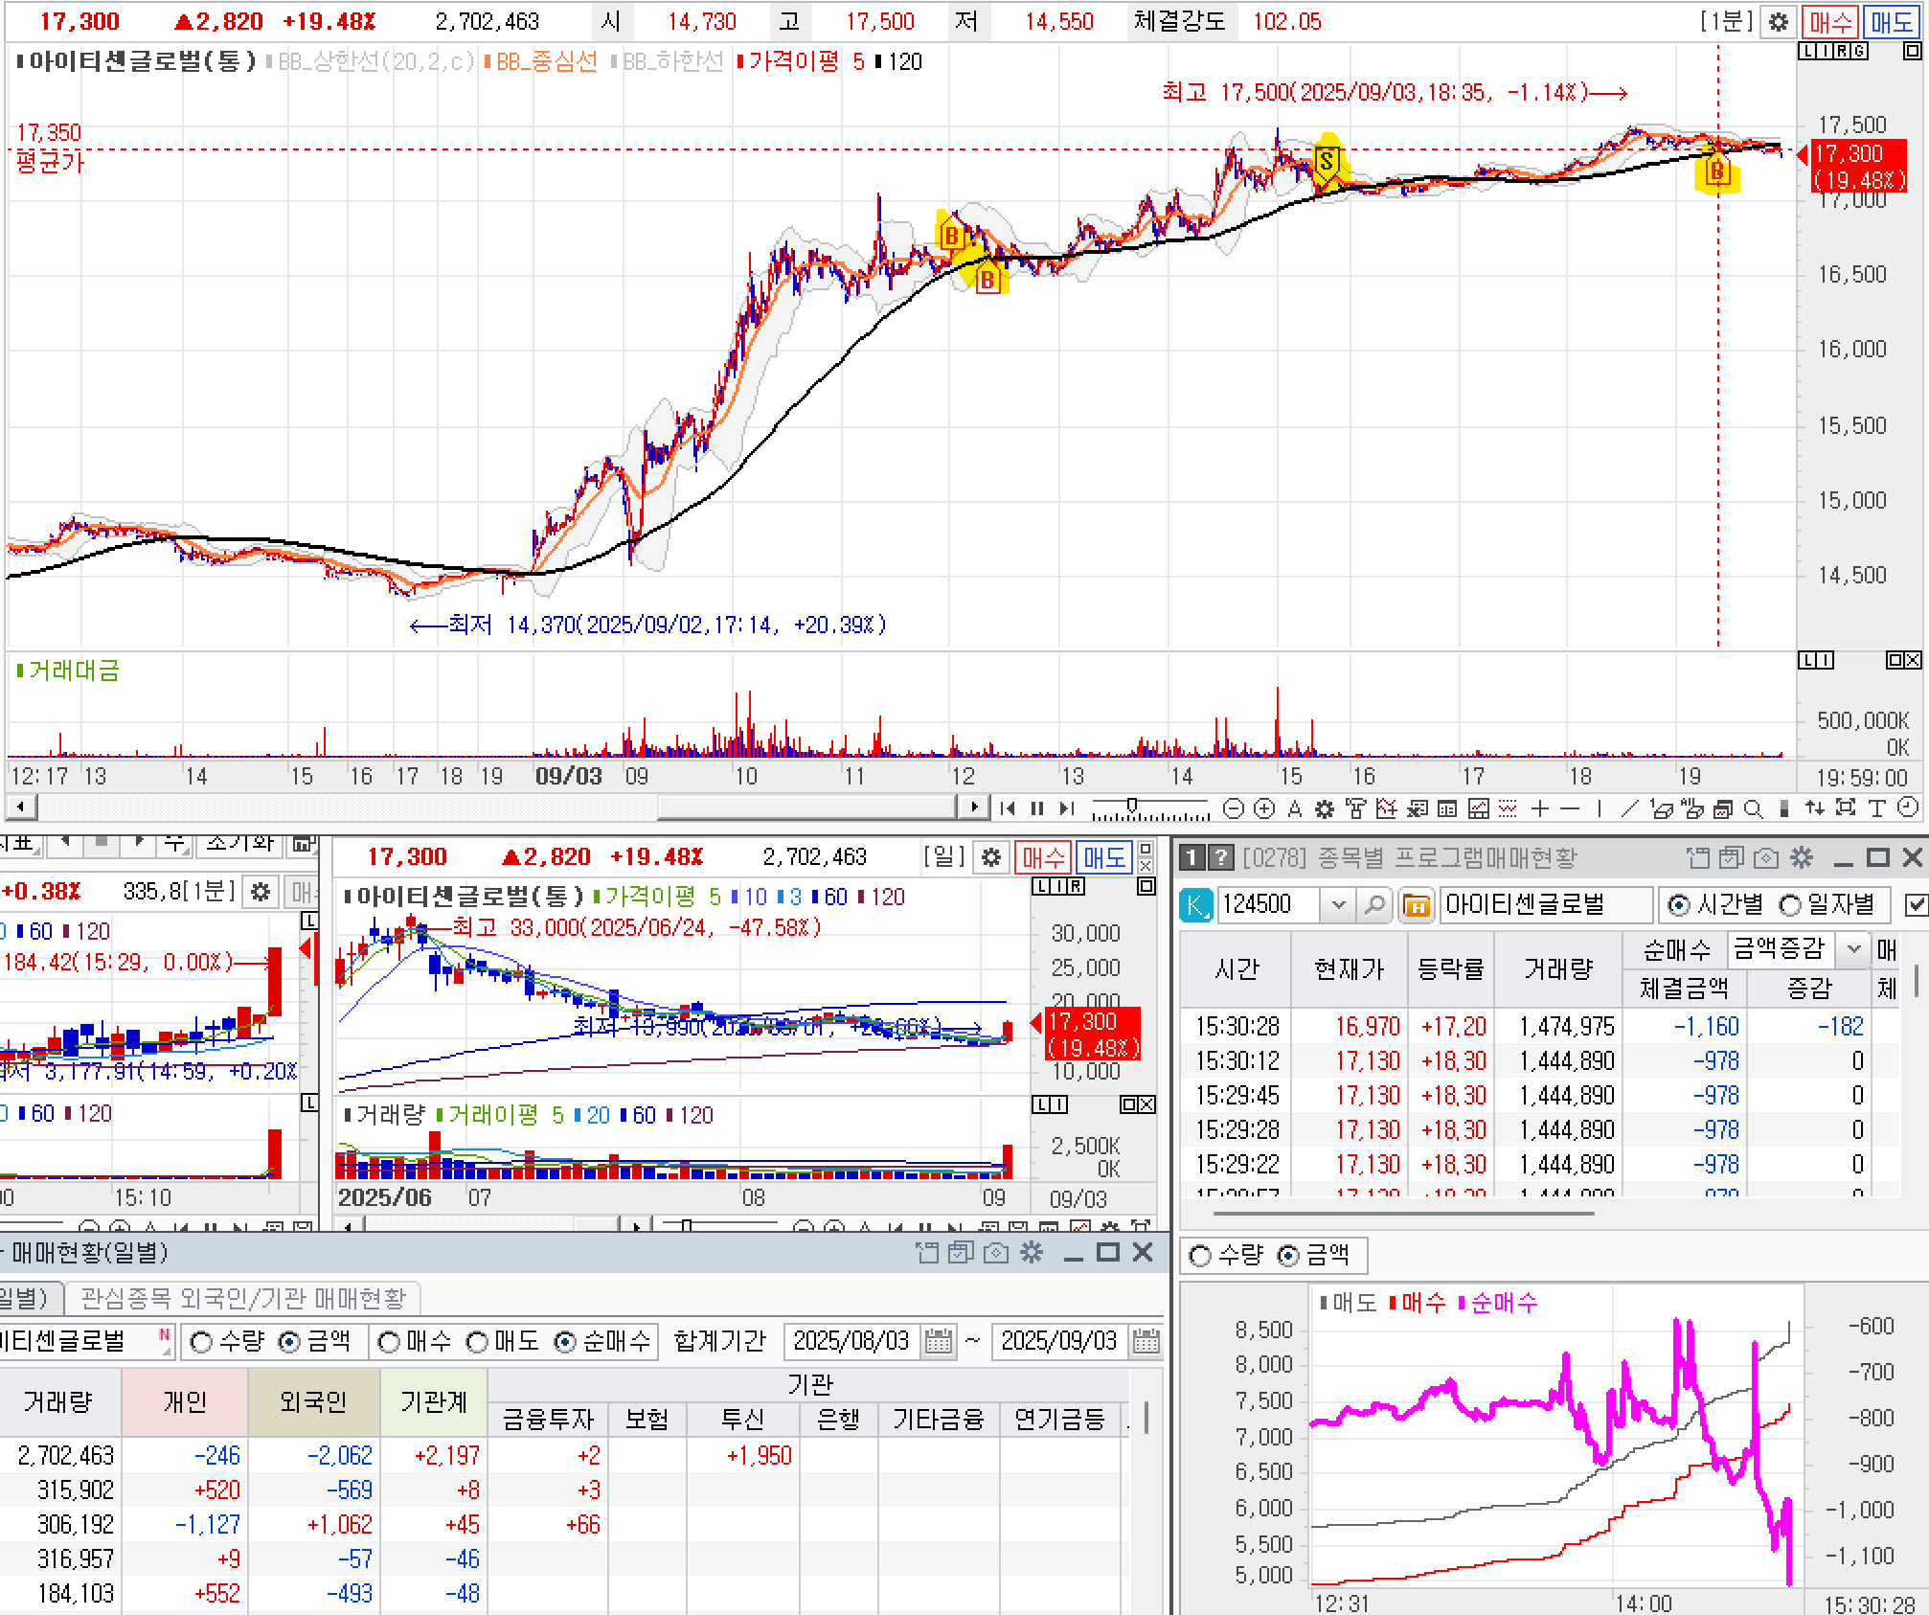Click the orange H folder icon by stock name
This screenshot has width=1929, height=1615.
pos(1416,904)
